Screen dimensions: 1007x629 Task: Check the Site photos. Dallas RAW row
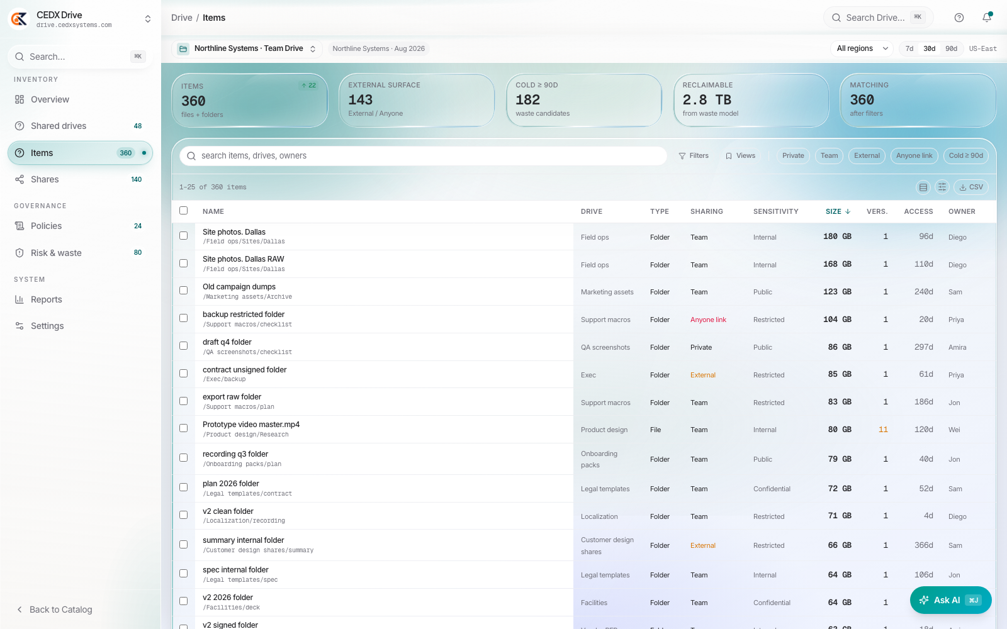pyautogui.click(x=183, y=264)
